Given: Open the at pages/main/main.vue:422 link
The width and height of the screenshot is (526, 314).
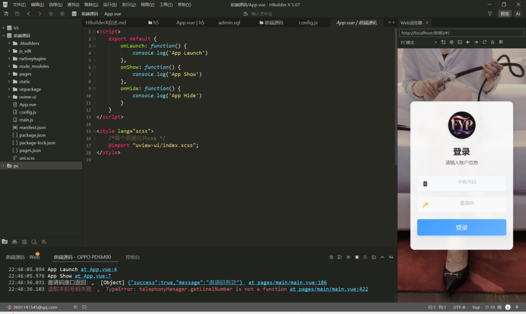Looking at the screenshot, I should [329, 289].
